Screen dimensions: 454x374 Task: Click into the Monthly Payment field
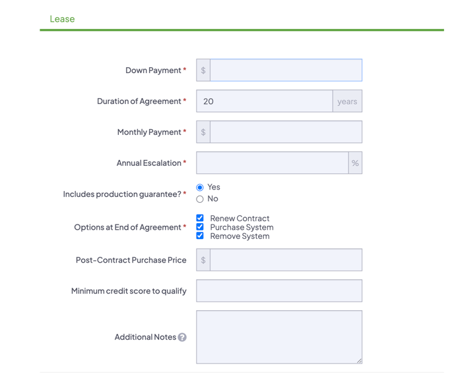click(286, 132)
